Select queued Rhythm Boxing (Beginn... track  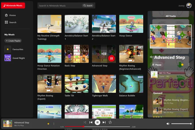point(171,101)
